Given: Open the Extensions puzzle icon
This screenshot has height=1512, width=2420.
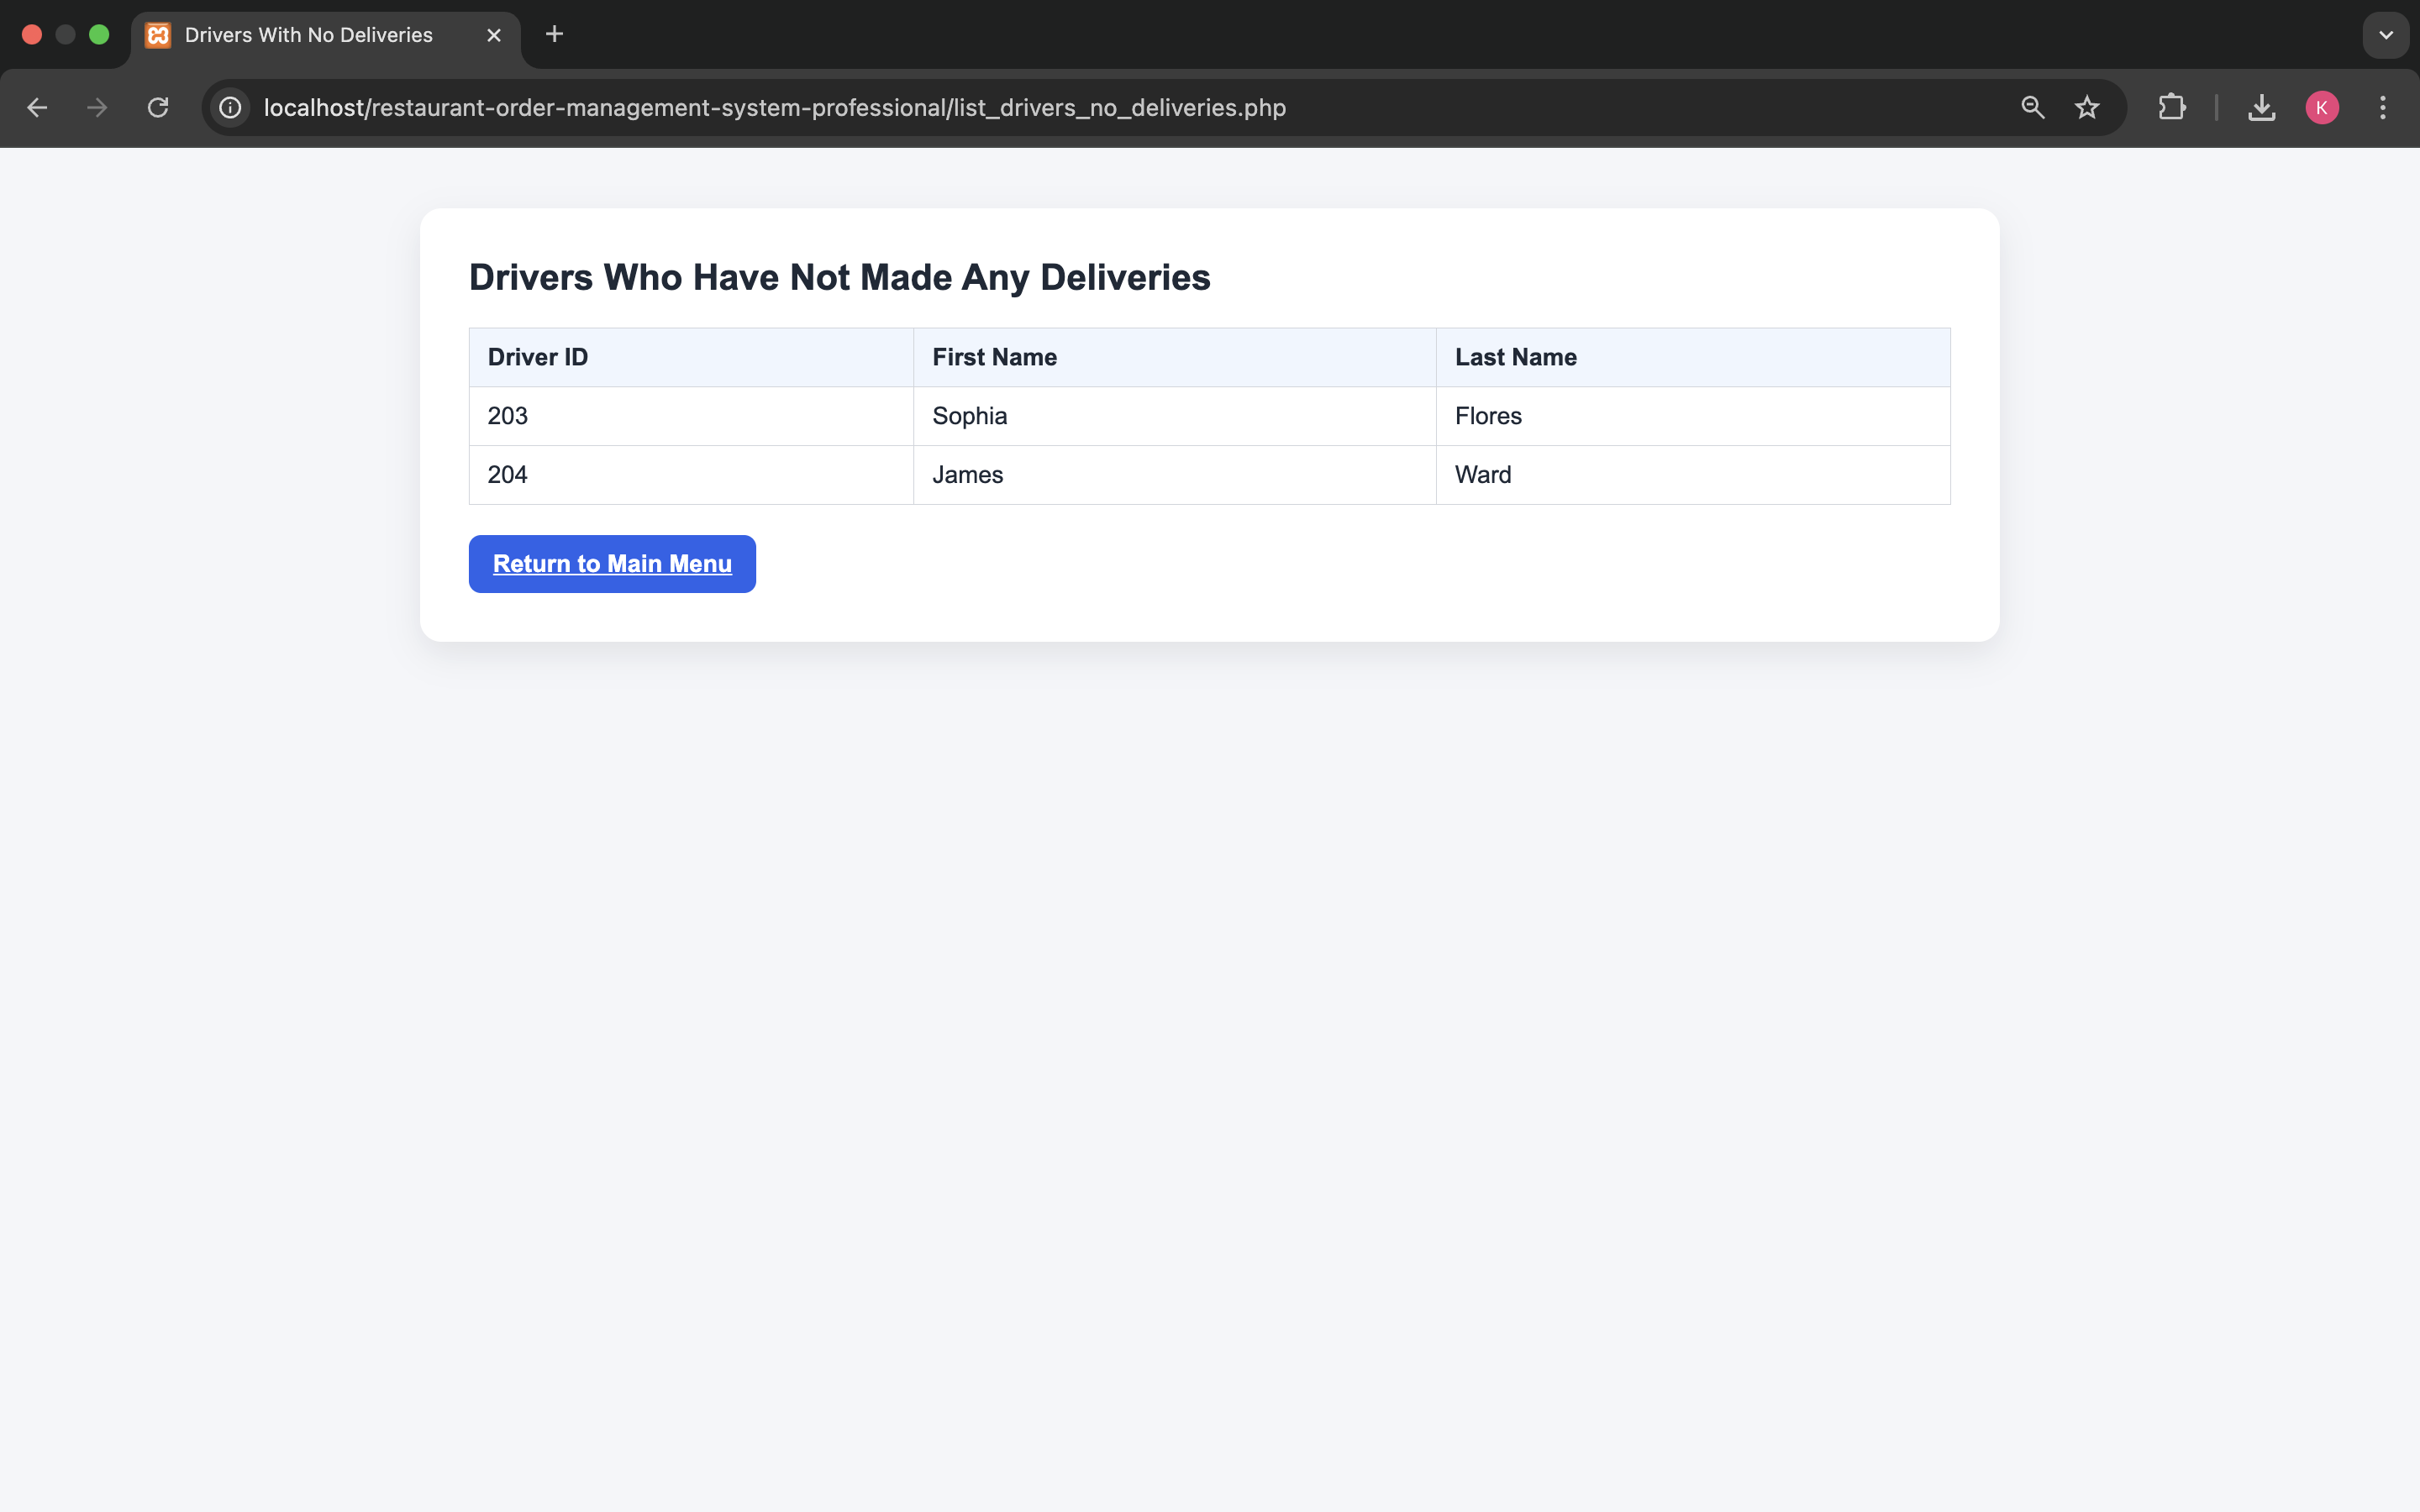Looking at the screenshot, I should [x=2171, y=108].
